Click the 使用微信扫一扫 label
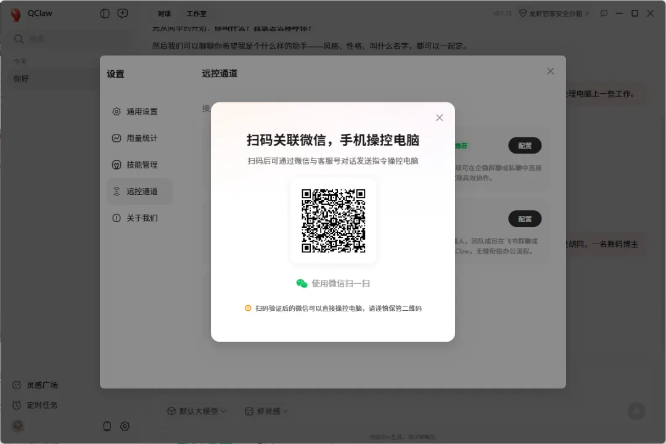666x444 pixels. (x=340, y=284)
